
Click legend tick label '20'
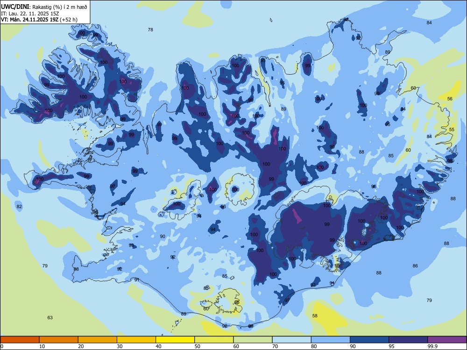pyautogui.click(x=81, y=346)
